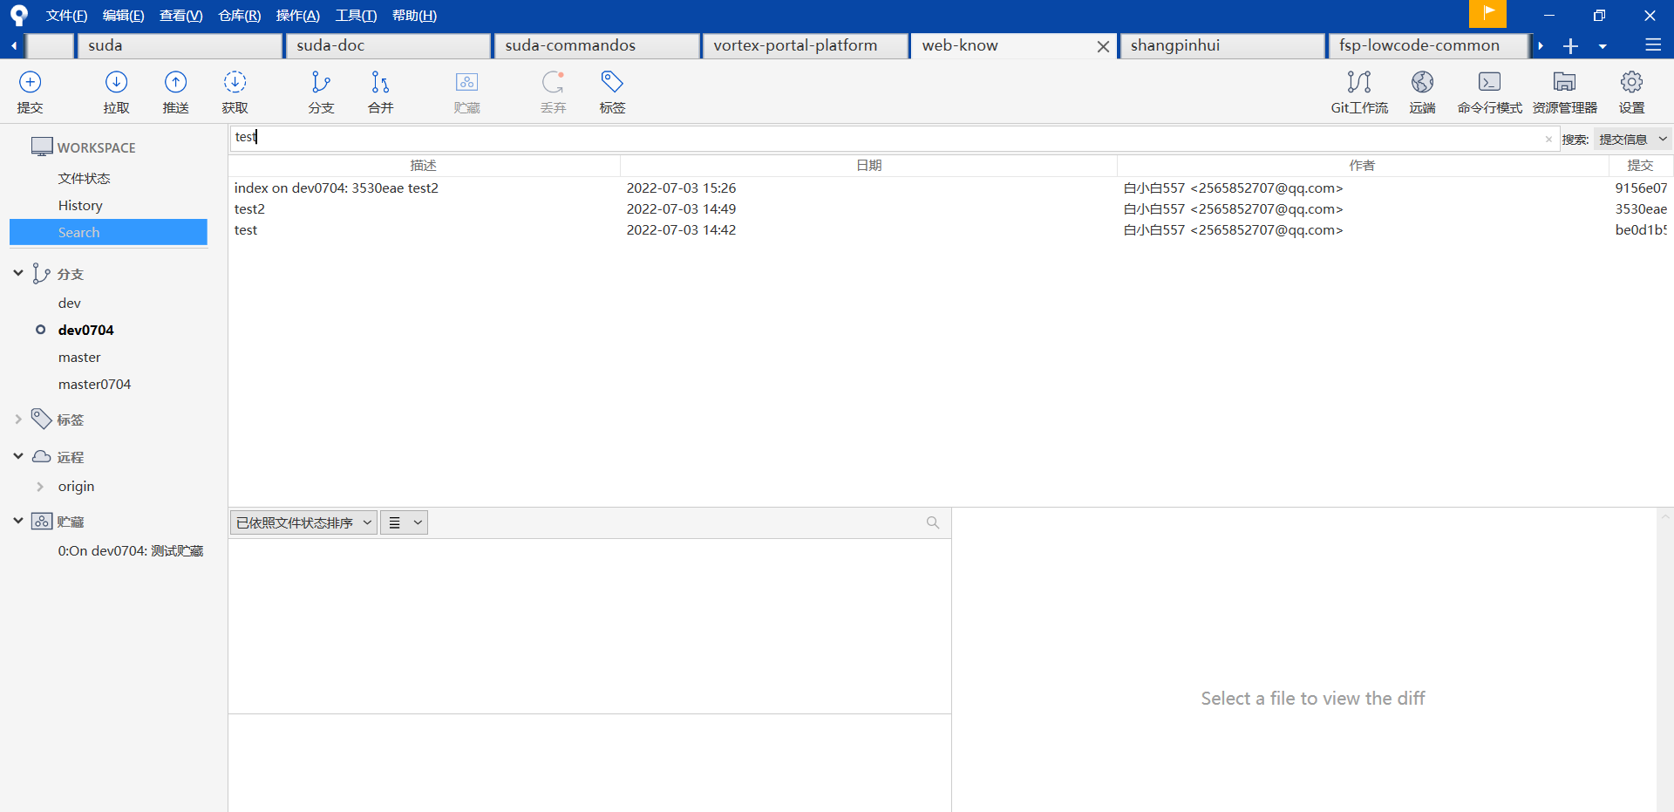Add a new tab with plus icon
1674x812 pixels.
1570,45
